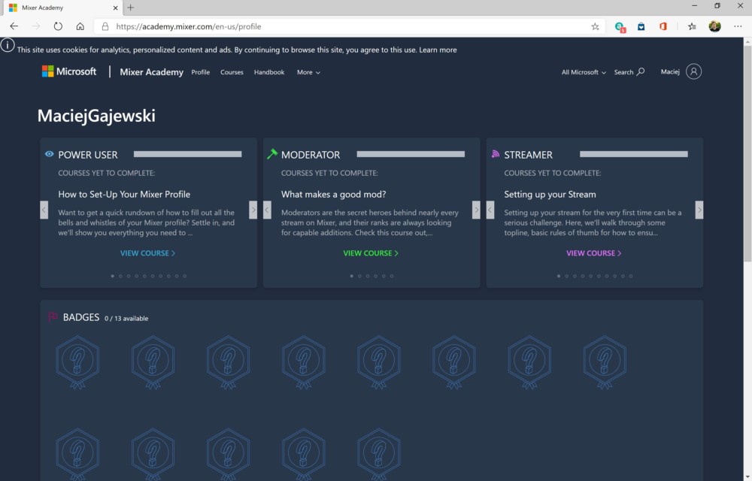Click the heading What makes a good mod?
Screen dimensions: 752x481
click(333, 194)
